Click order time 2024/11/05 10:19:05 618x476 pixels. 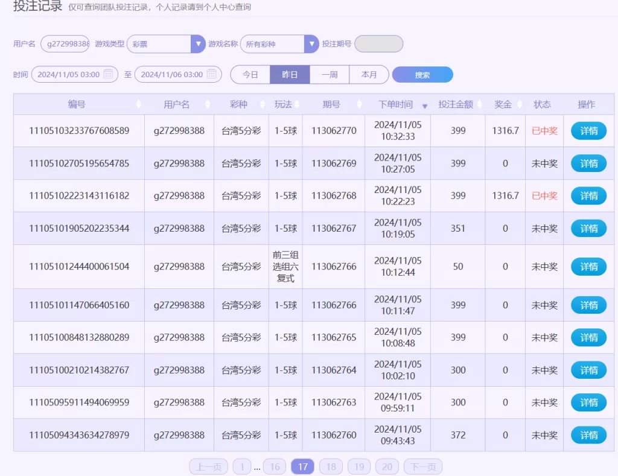click(x=398, y=229)
